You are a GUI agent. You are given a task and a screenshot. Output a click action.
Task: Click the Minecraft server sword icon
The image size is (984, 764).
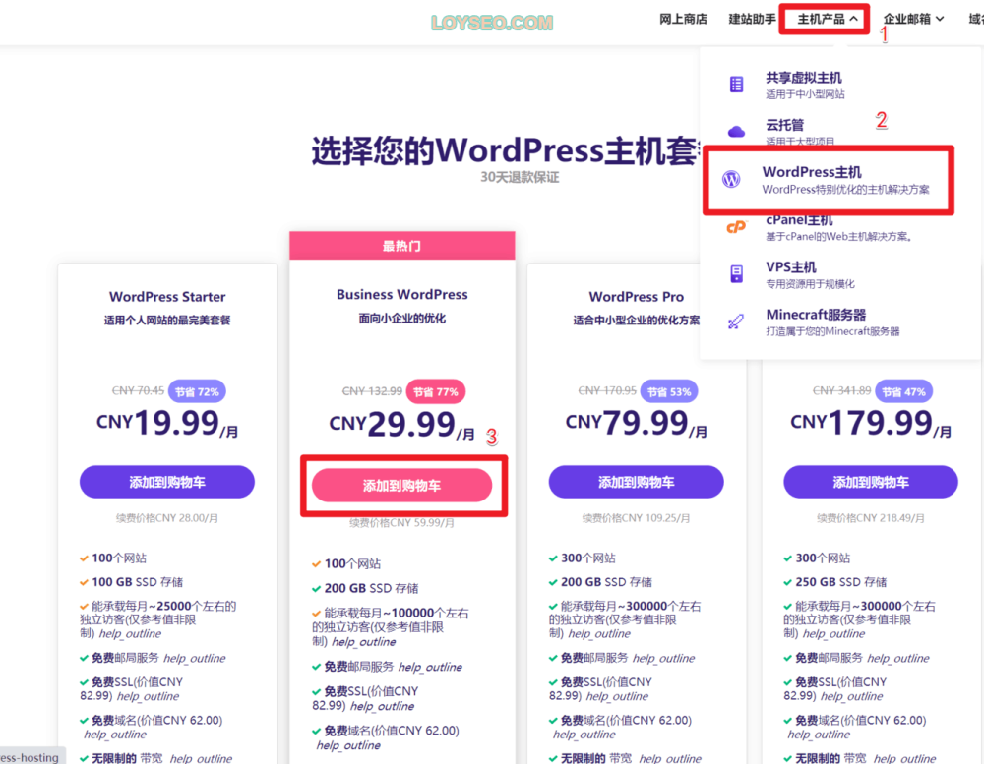coord(735,322)
